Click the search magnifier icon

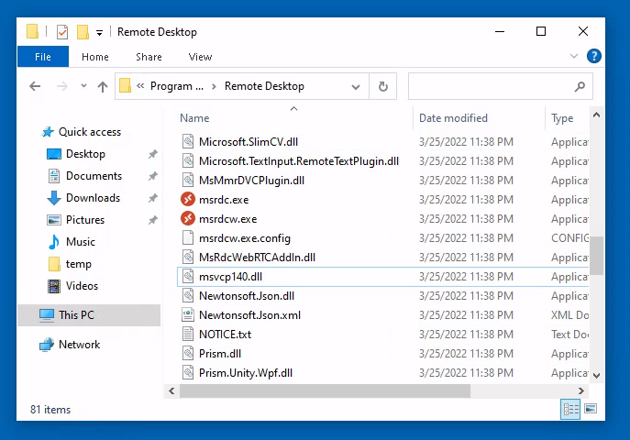click(x=580, y=86)
